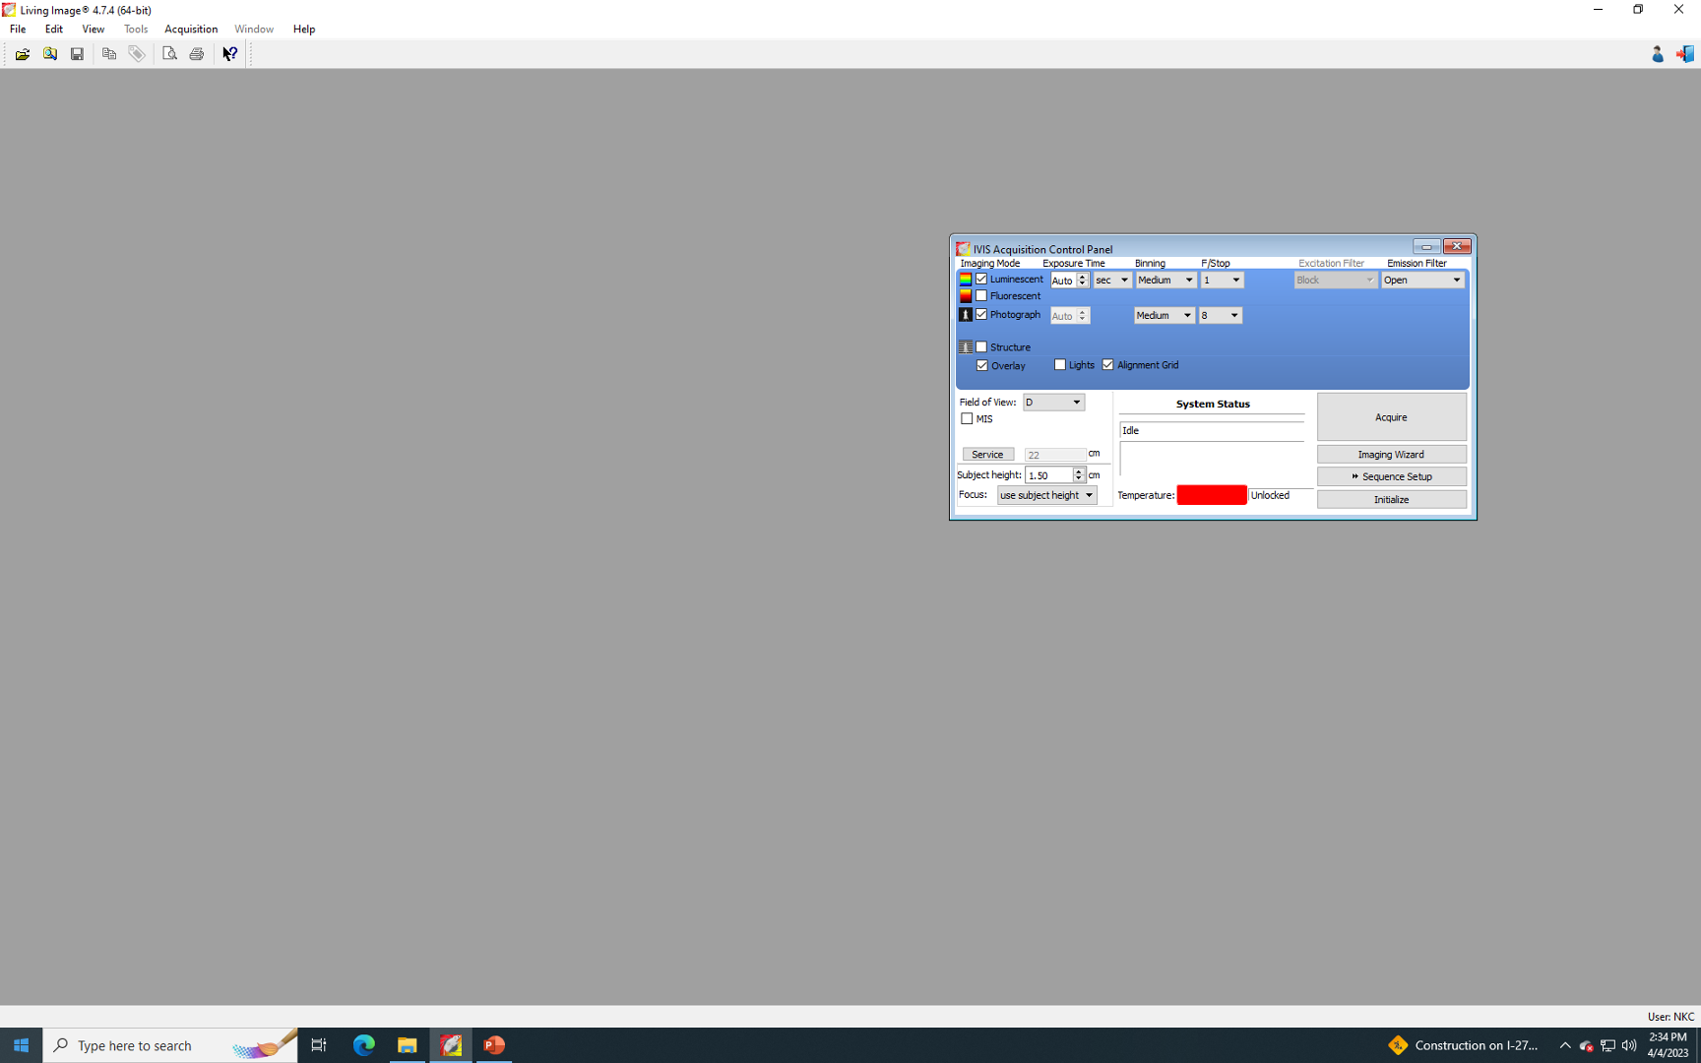Turn on the Lights checkbox
The height and width of the screenshot is (1063, 1701).
1060,365
